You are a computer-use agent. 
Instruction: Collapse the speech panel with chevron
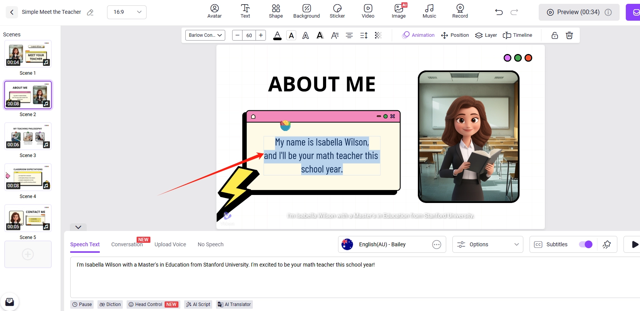click(78, 227)
